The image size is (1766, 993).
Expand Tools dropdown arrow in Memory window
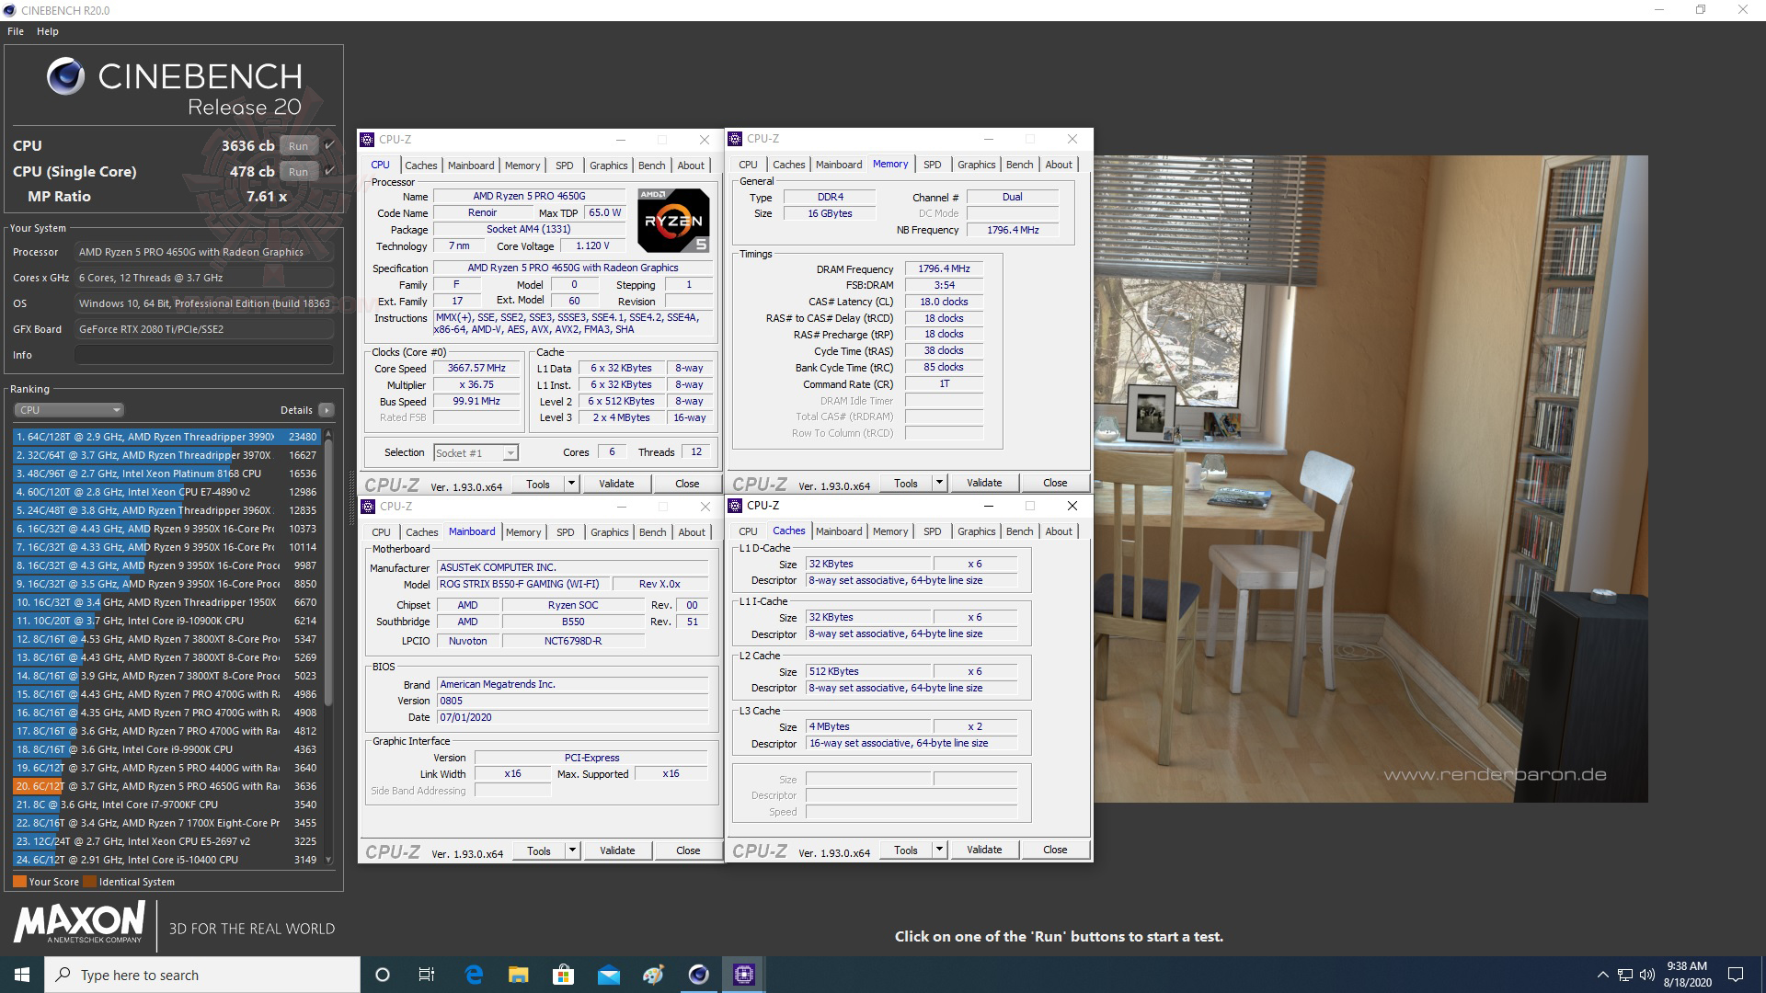[x=939, y=483]
